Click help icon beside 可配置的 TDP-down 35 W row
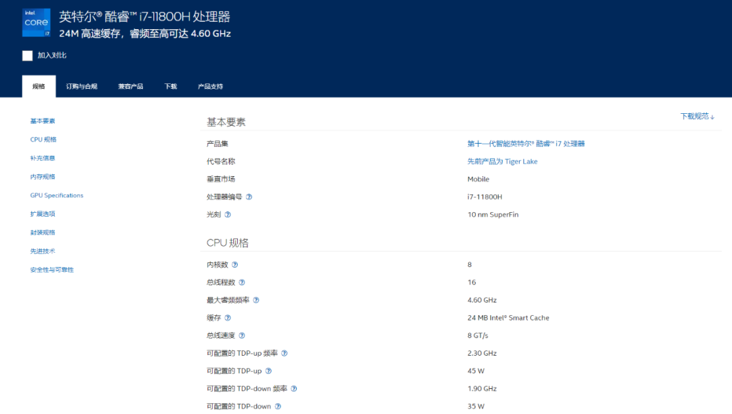This screenshot has height=414, width=732. tap(278, 407)
